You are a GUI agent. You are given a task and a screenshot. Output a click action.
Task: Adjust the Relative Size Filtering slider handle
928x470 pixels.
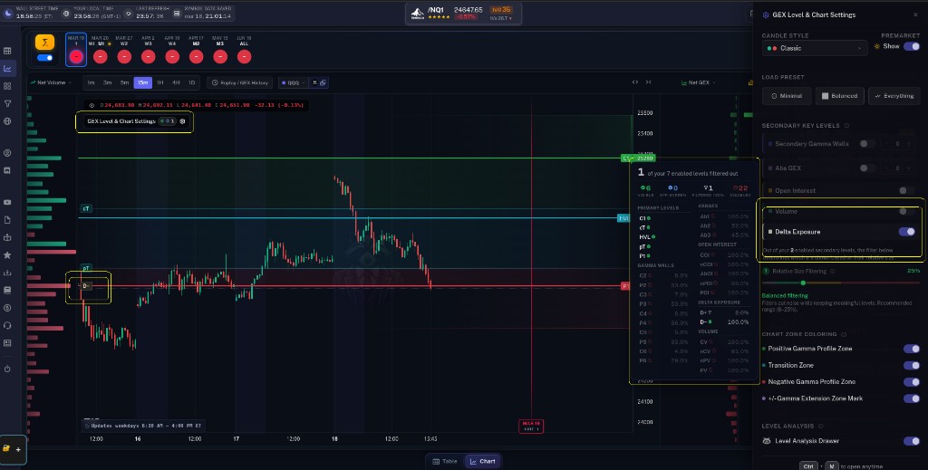coord(803,283)
